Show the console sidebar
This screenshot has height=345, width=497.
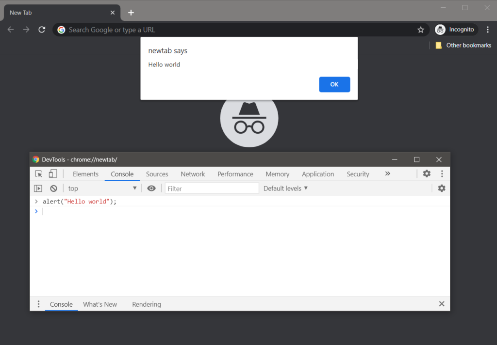(38, 188)
